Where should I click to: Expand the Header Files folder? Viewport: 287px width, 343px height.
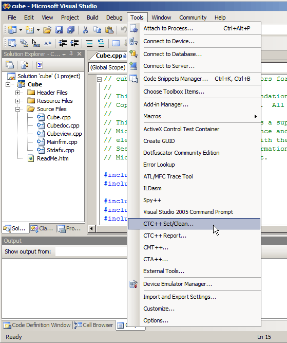pos(17,93)
